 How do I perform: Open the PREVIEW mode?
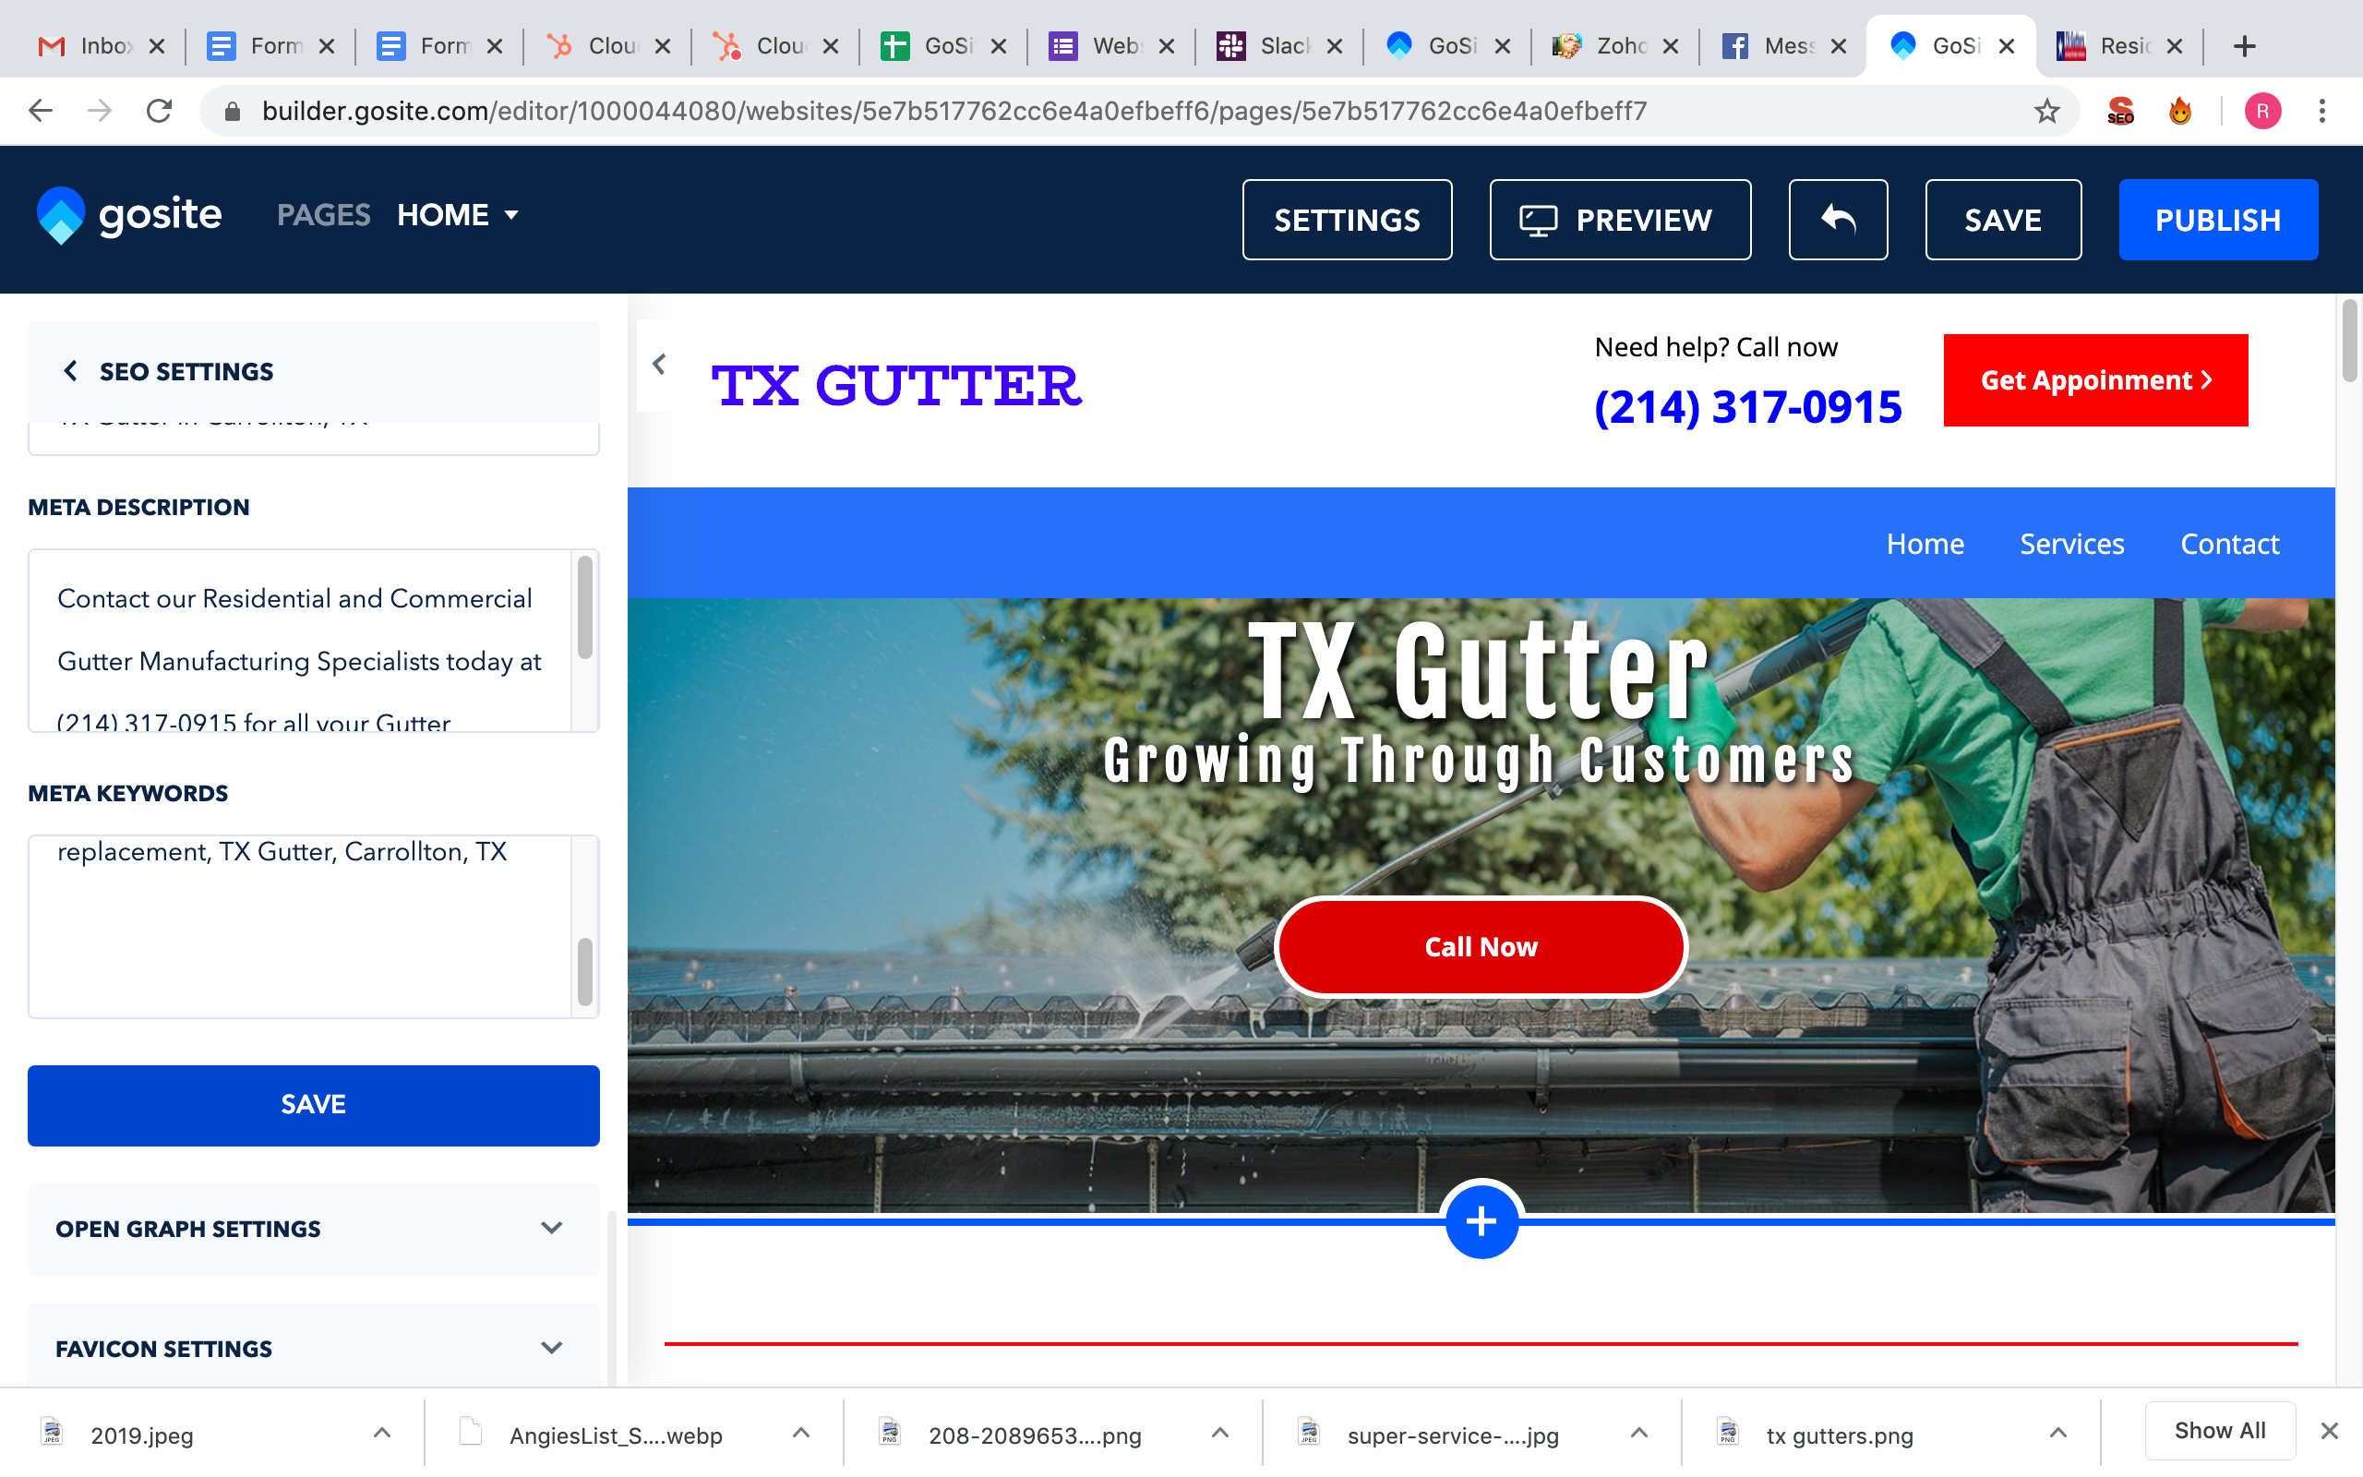[1619, 220]
